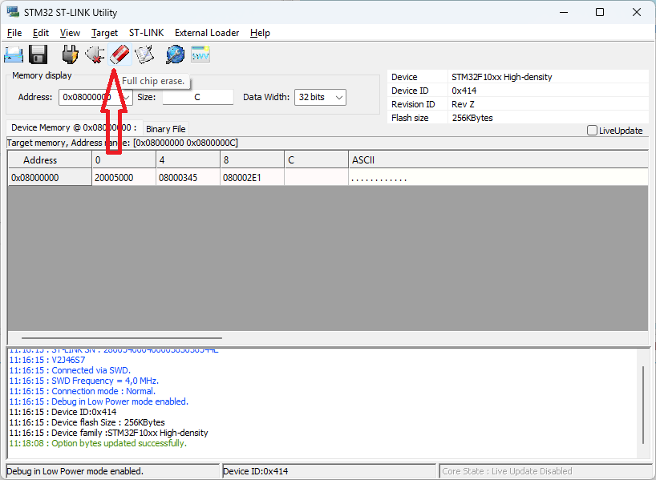Click the log line 'Connection mode : Normal.'
The width and height of the screenshot is (656, 480).
(83, 391)
